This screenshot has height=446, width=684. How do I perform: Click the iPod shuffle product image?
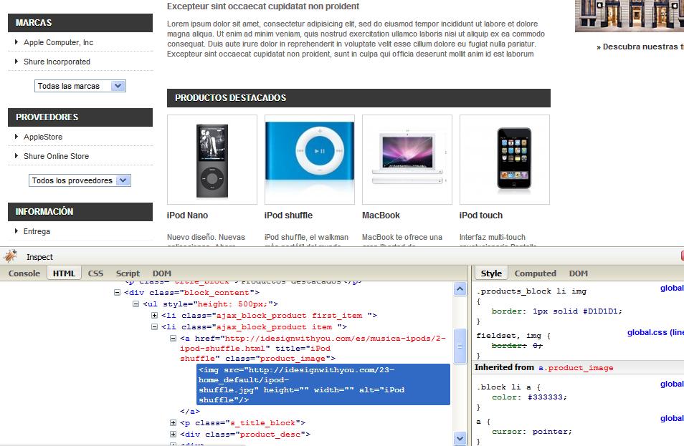pos(310,160)
